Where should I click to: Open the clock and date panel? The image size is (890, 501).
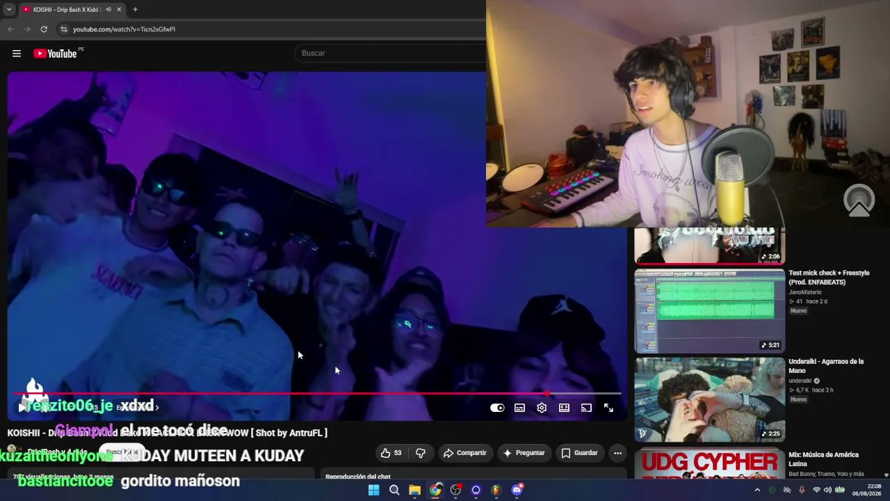pos(866,490)
